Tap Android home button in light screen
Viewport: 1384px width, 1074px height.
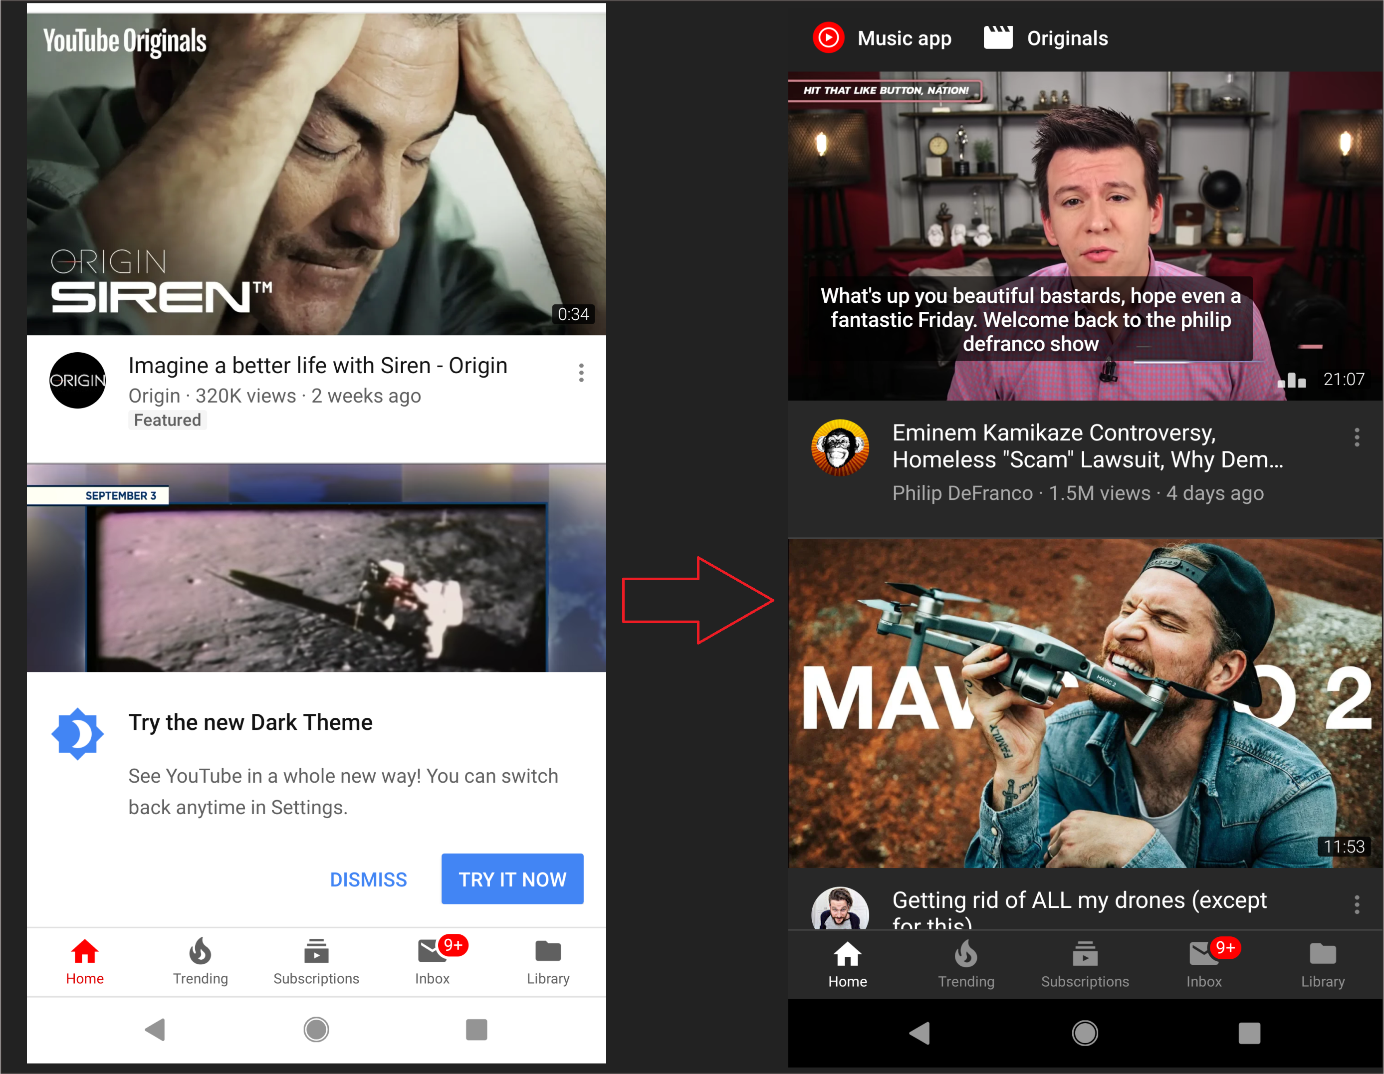pos(316,1030)
